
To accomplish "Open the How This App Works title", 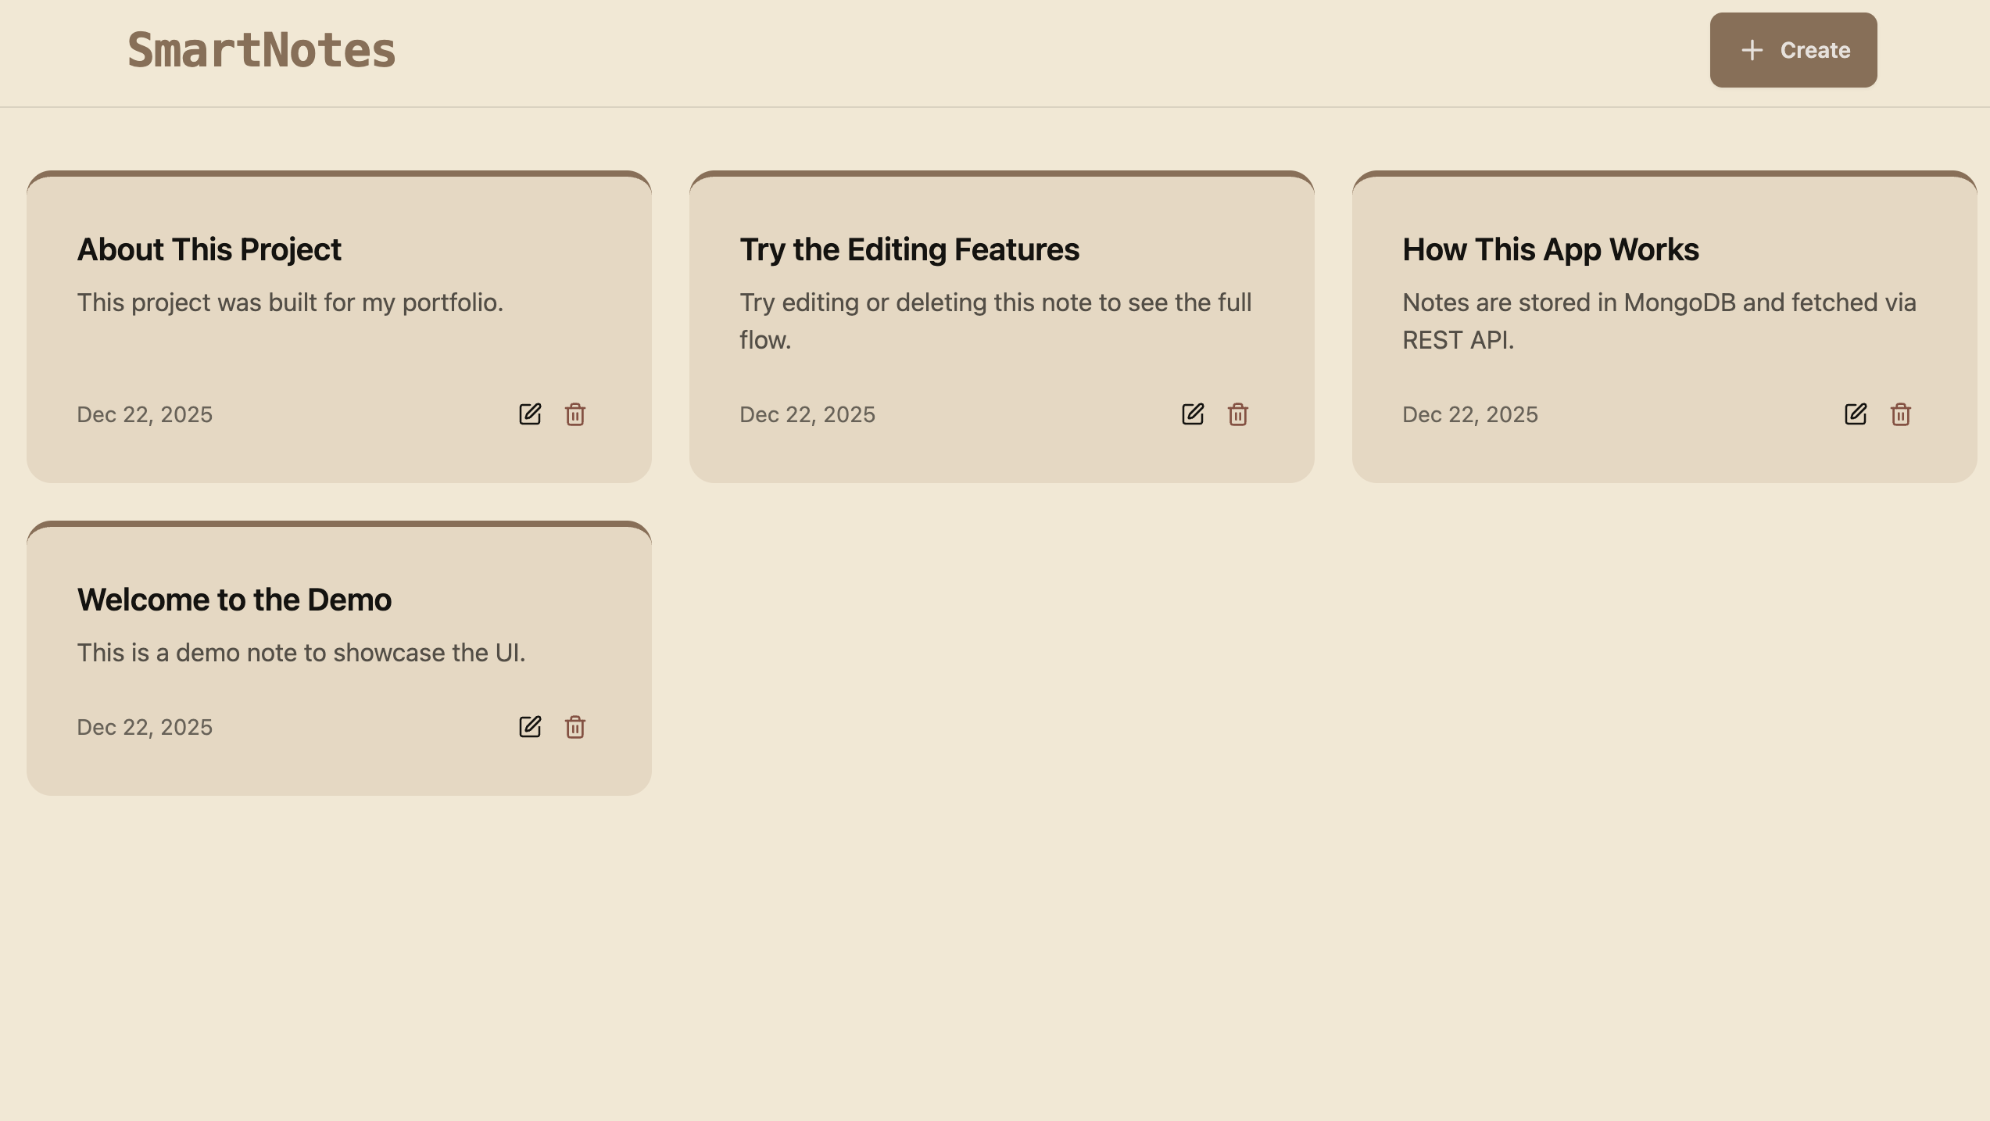I will (x=1551, y=249).
